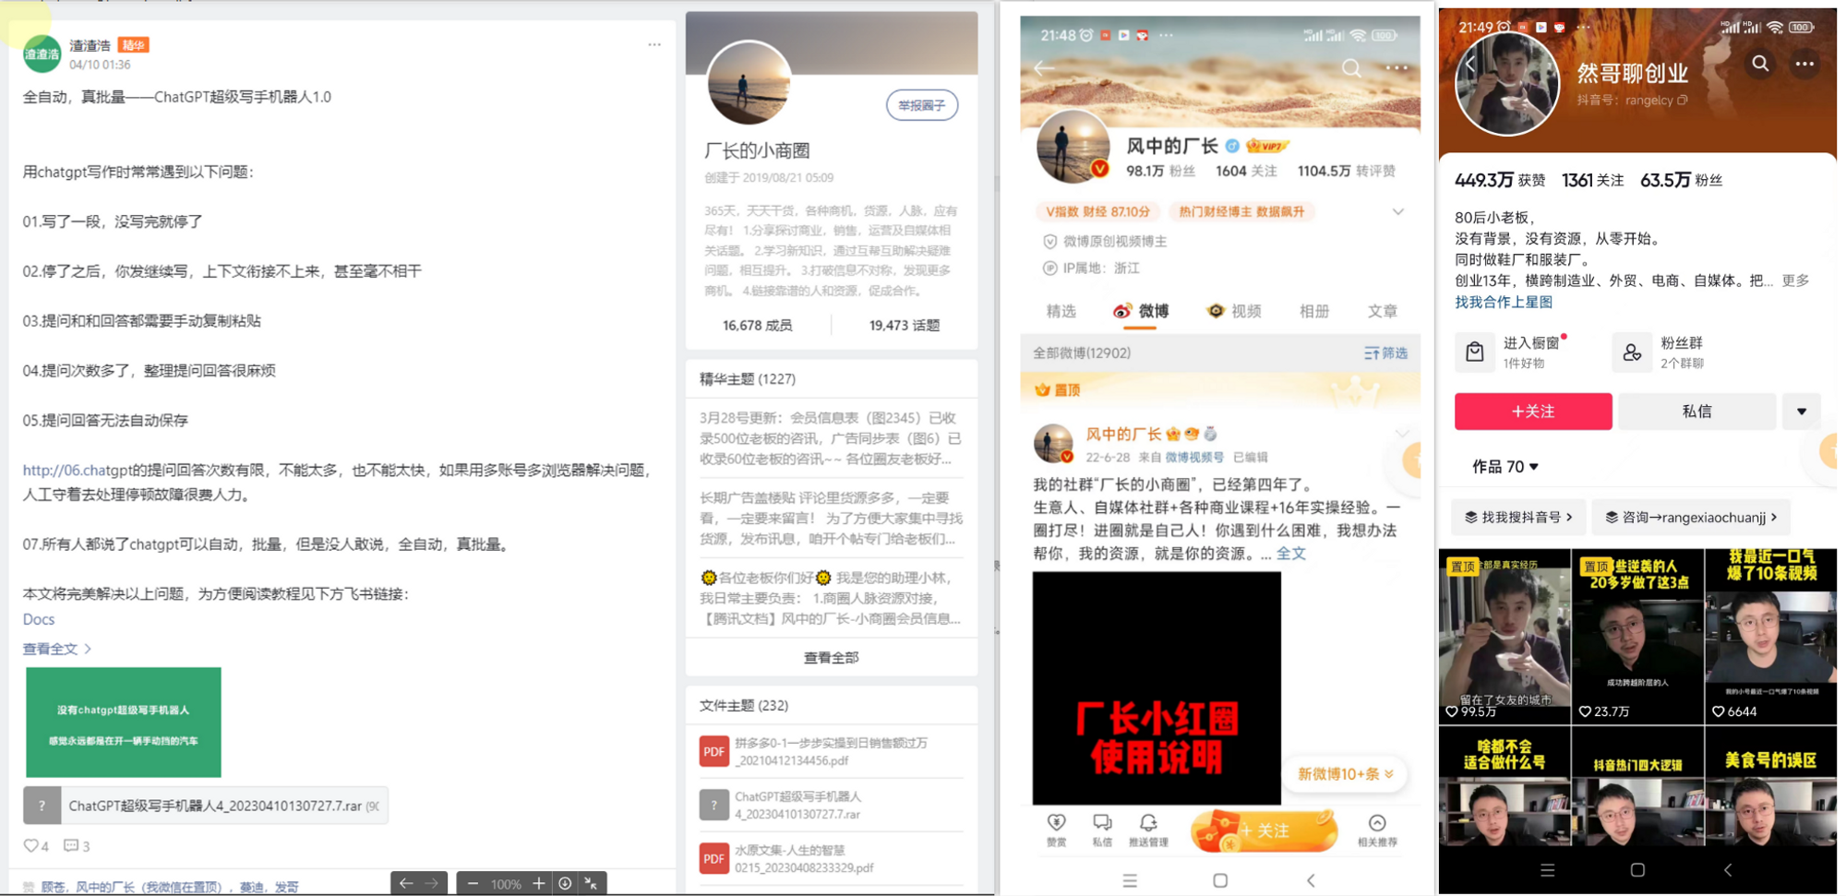Open 美食号的误区 Douyin video
The image size is (1846, 896).
1770,787
